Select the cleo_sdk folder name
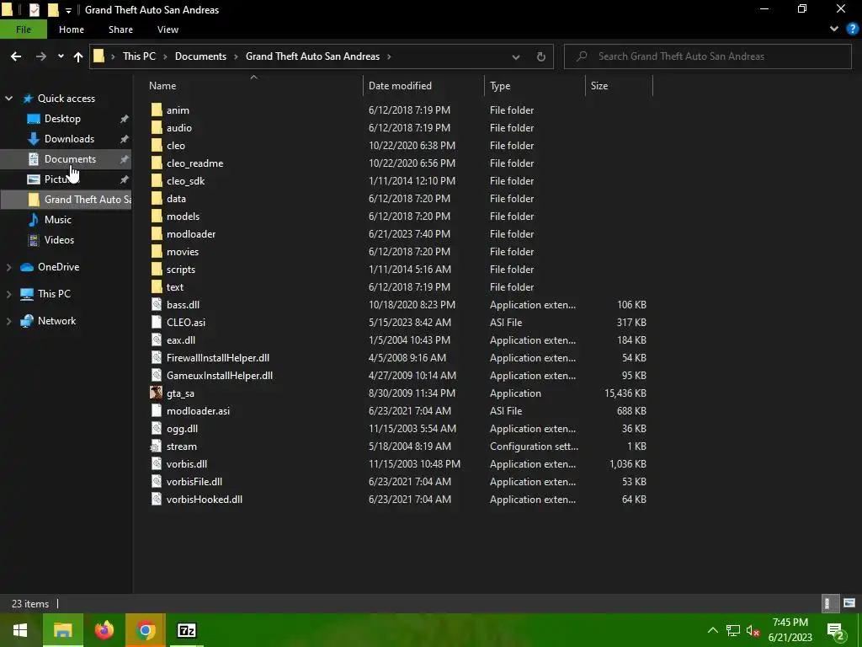The height and width of the screenshot is (647, 862). click(x=186, y=181)
